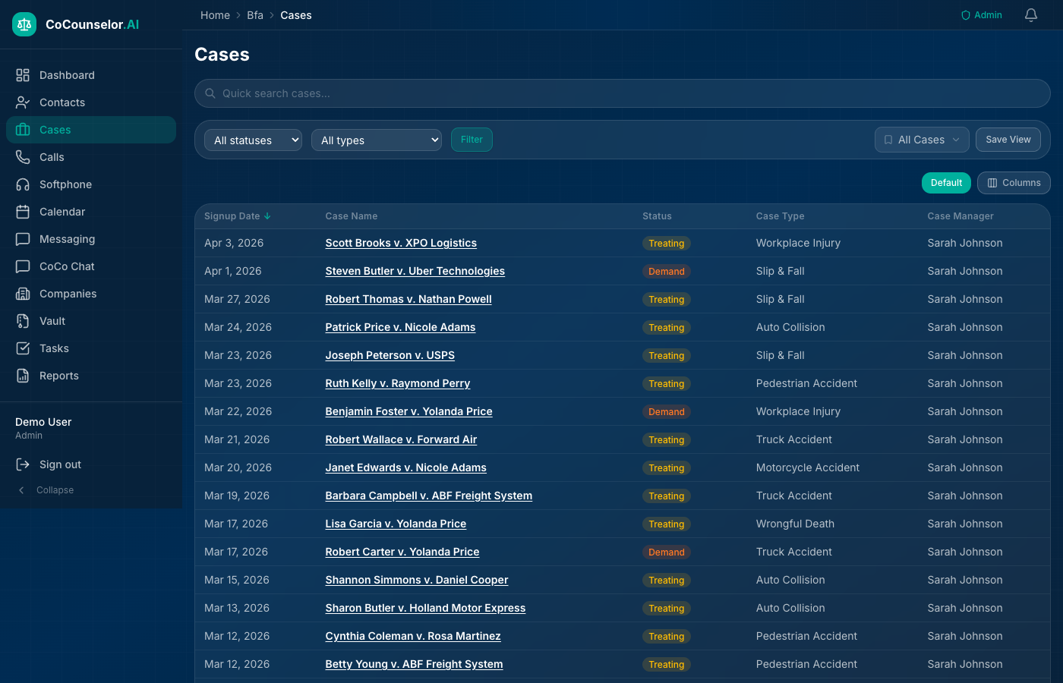Screen dimensions: 1063x683
Task: Click the Default view button
Action: 946,183
